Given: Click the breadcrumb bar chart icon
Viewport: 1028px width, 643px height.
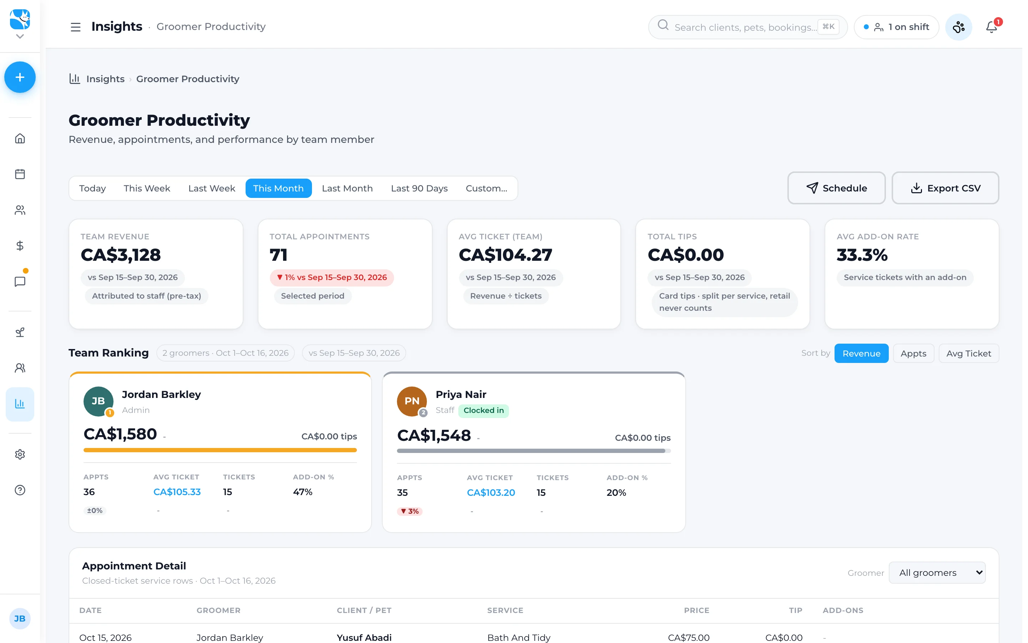Looking at the screenshot, I should click(75, 79).
